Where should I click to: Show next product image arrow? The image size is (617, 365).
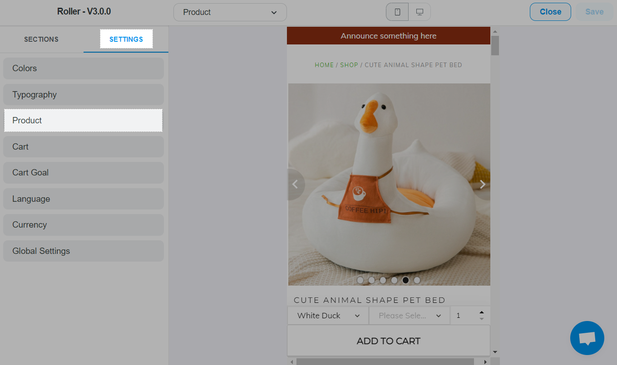click(482, 184)
